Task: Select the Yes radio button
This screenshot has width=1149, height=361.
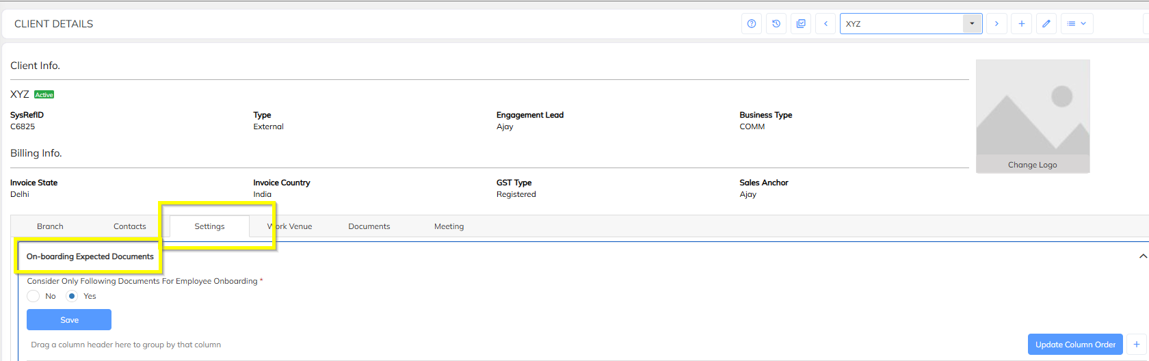Action: coord(72,296)
